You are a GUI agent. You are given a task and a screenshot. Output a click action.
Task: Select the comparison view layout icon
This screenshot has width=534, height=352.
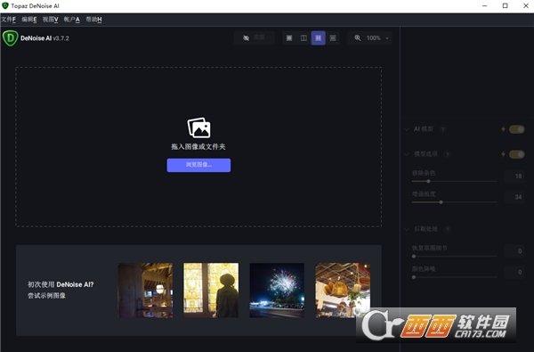coord(333,37)
